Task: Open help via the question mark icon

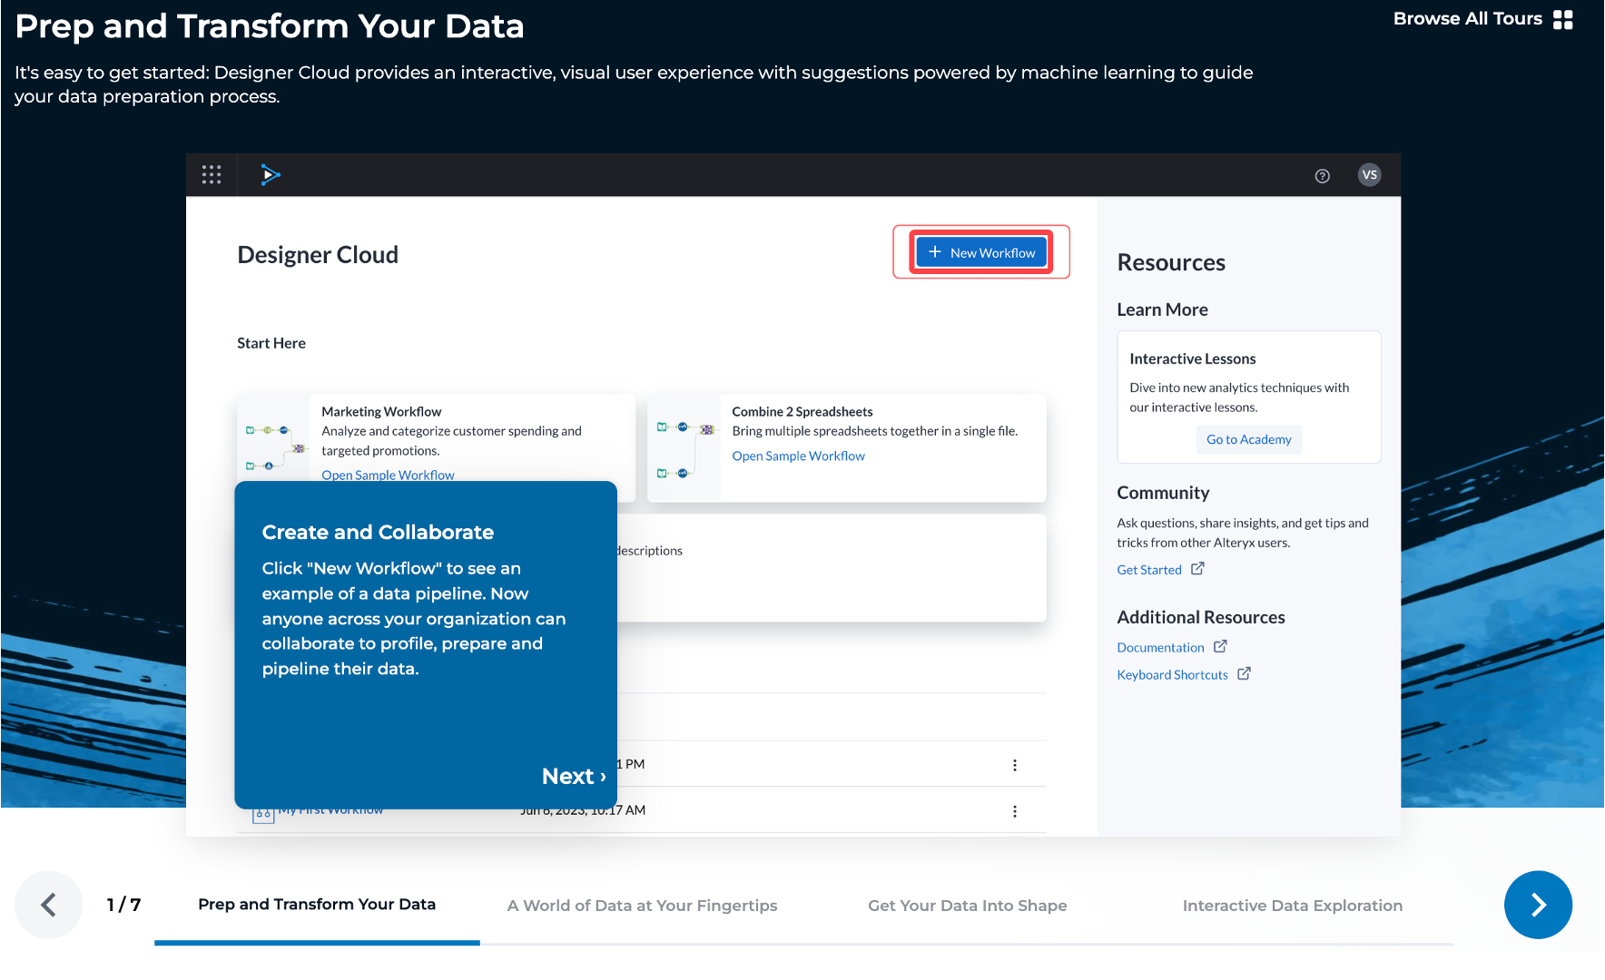Action: tap(1322, 174)
